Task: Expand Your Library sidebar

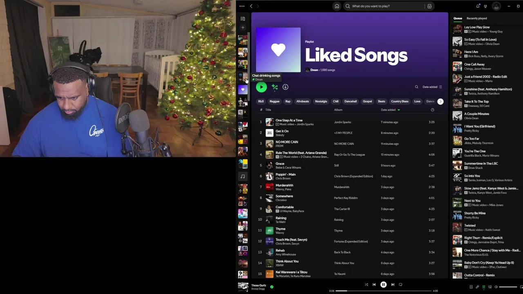Action: click(x=243, y=19)
